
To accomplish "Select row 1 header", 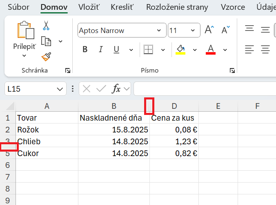I will pos(8,118).
